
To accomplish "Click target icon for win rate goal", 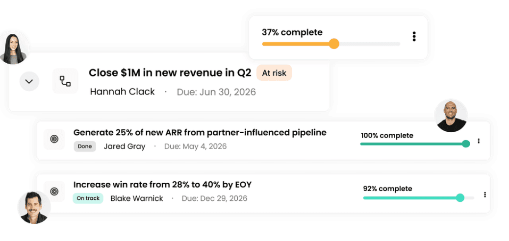I will 54,192.
